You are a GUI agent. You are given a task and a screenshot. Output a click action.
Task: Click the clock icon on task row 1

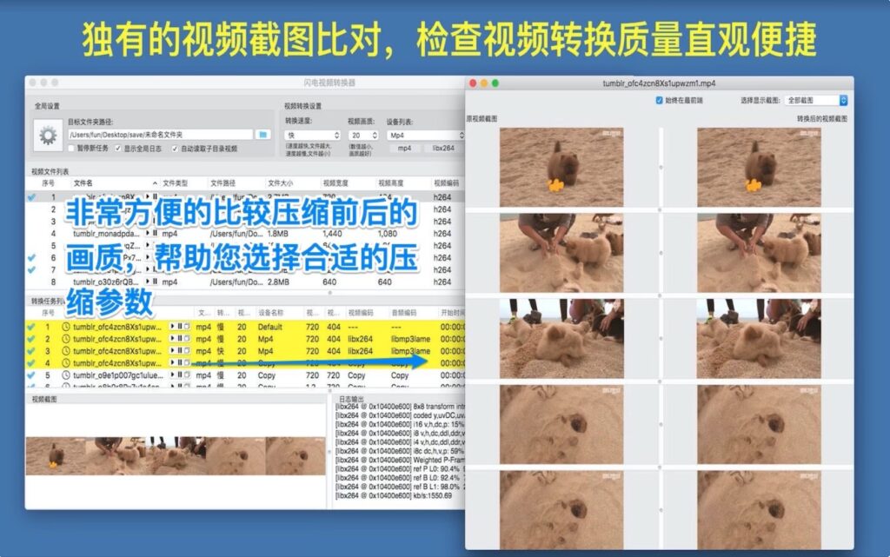pyautogui.click(x=66, y=328)
